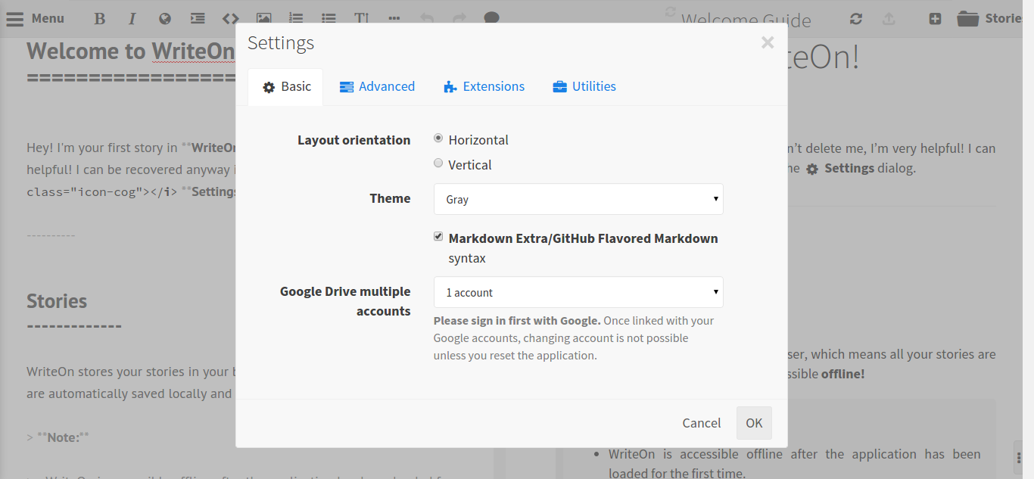
Task: Apply italic formatting from toolbar
Action: pyautogui.click(x=132, y=19)
